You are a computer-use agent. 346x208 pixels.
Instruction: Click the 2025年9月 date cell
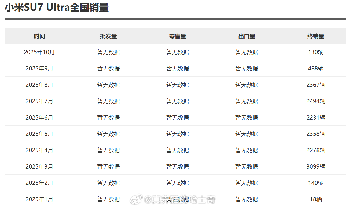point(39,69)
